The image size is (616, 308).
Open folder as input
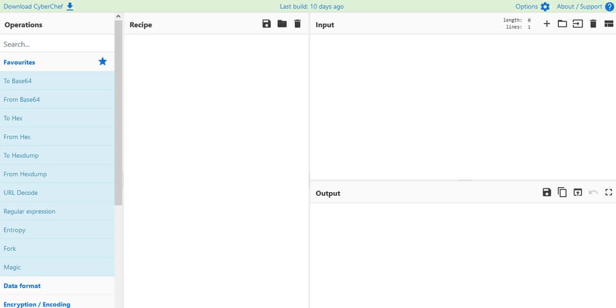[x=562, y=24]
